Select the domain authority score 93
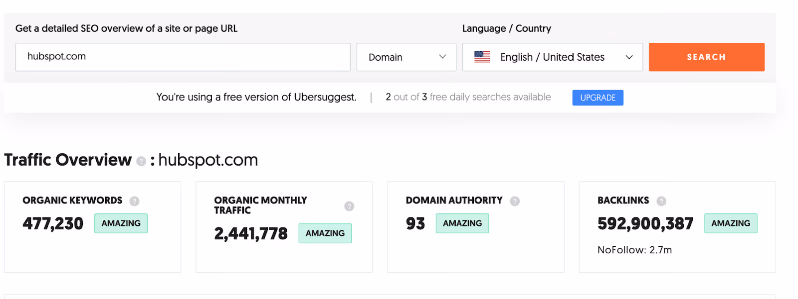 coord(415,224)
